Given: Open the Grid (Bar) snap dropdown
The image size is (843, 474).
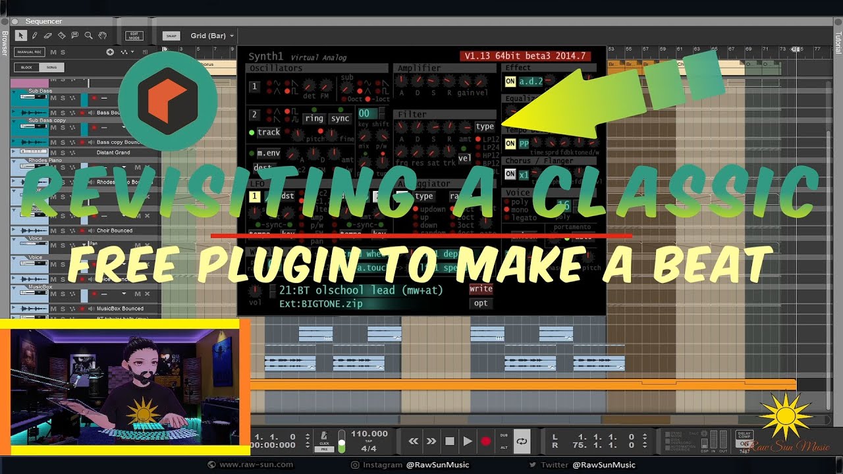Looking at the screenshot, I should 212,36.
